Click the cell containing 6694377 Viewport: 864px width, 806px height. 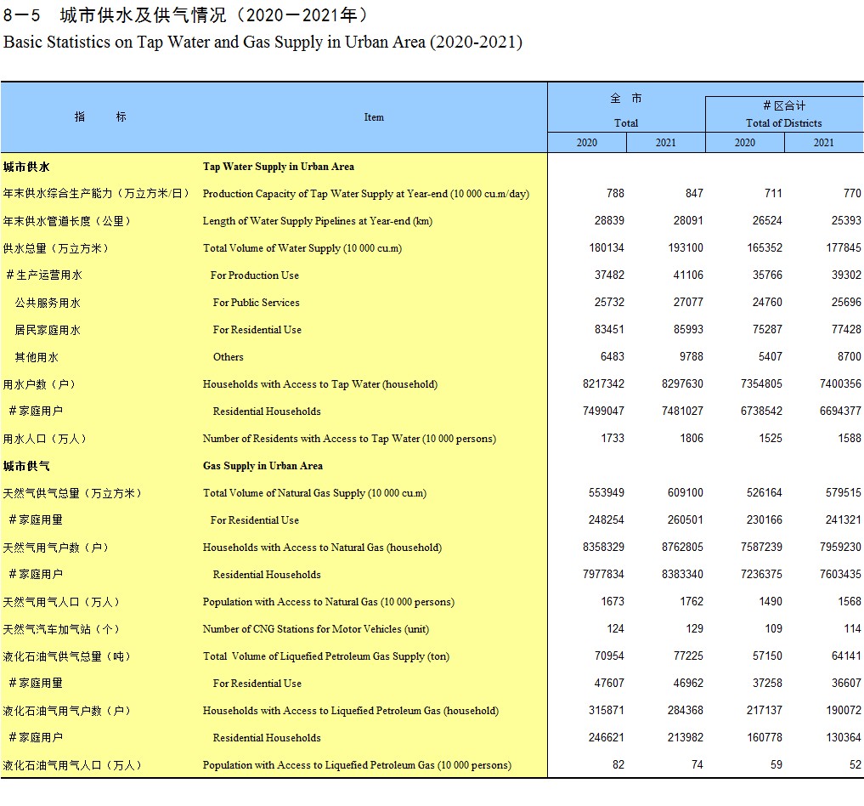840,412
